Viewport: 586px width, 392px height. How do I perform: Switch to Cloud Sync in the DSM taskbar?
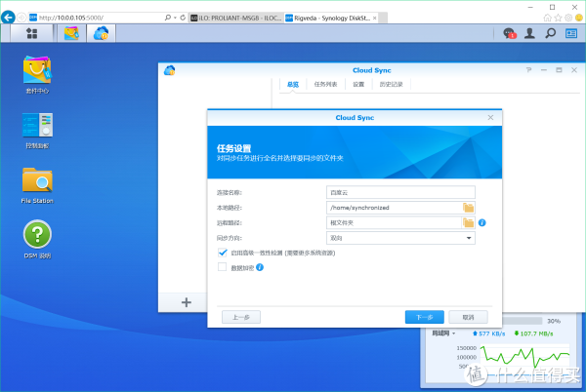click(101, 33)
